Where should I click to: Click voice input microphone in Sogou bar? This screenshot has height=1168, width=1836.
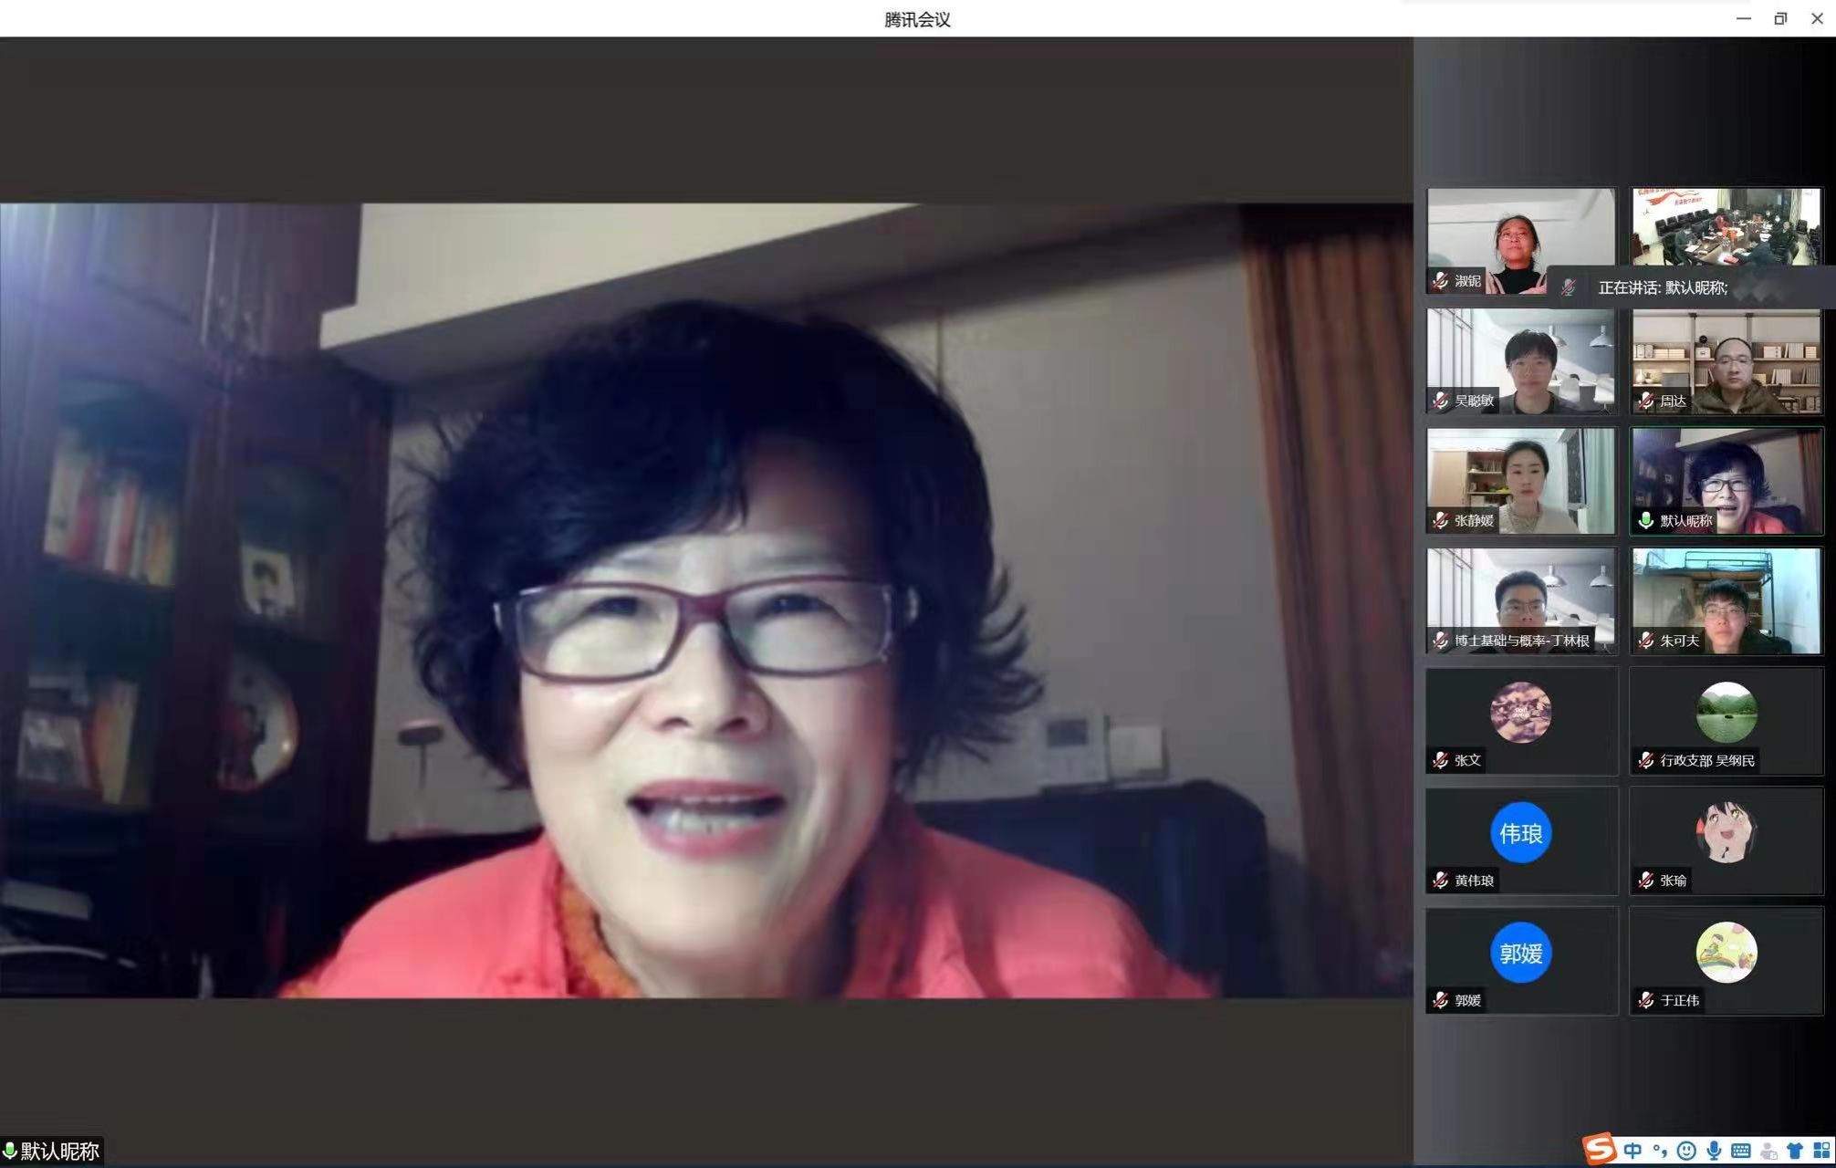pyautogui.click(x=1714, y=1151)
